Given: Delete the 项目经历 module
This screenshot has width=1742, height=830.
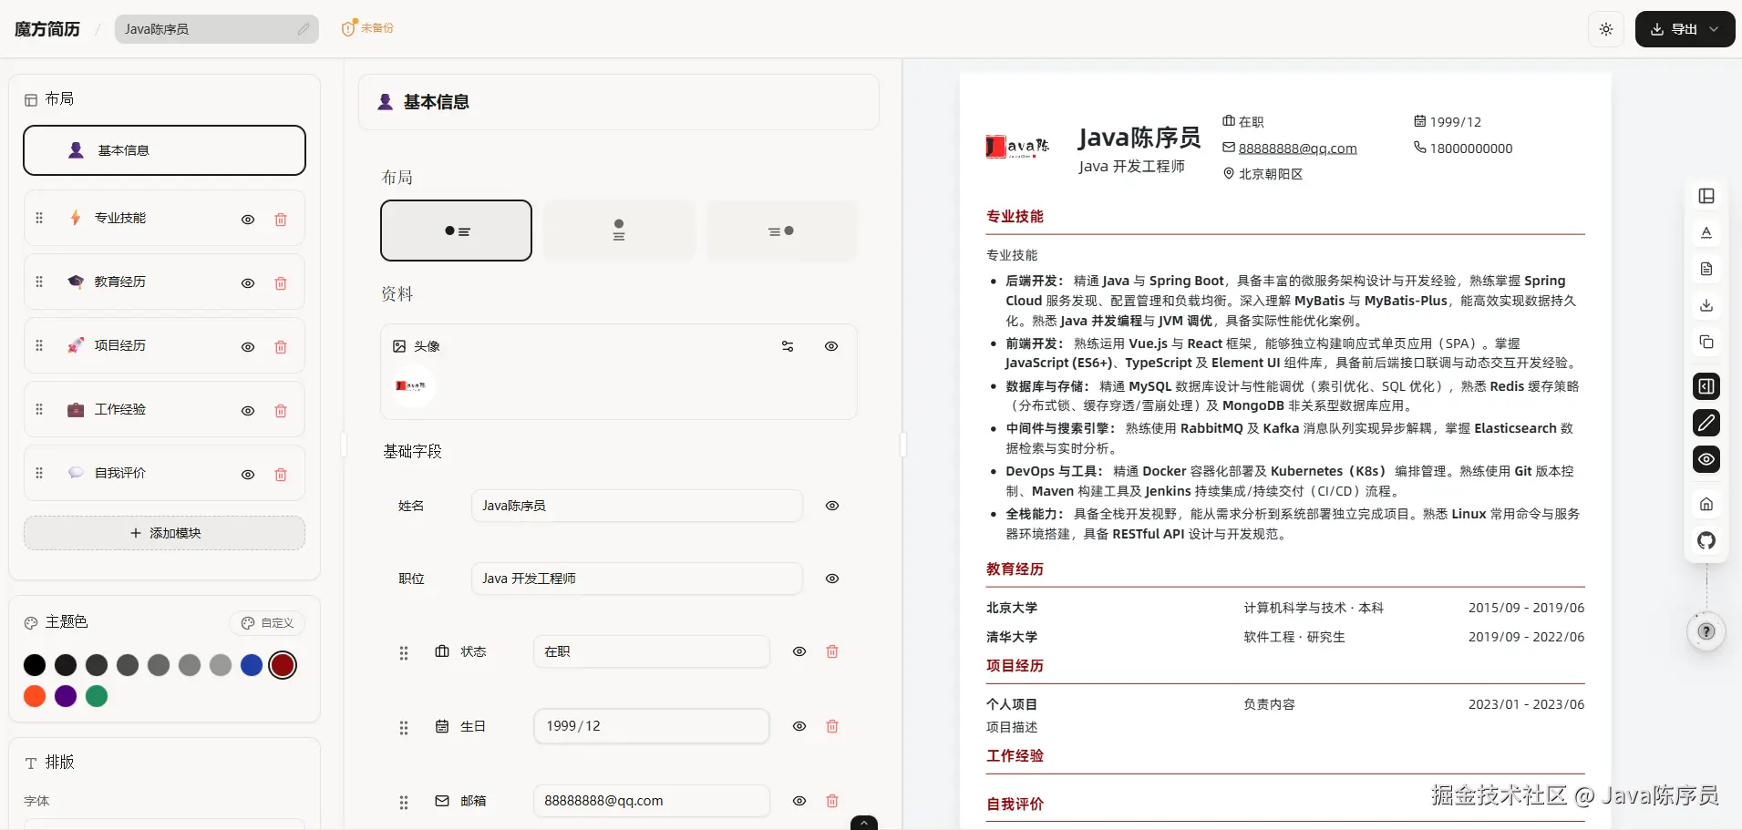Looking at the screenshot, I should 281,346.
